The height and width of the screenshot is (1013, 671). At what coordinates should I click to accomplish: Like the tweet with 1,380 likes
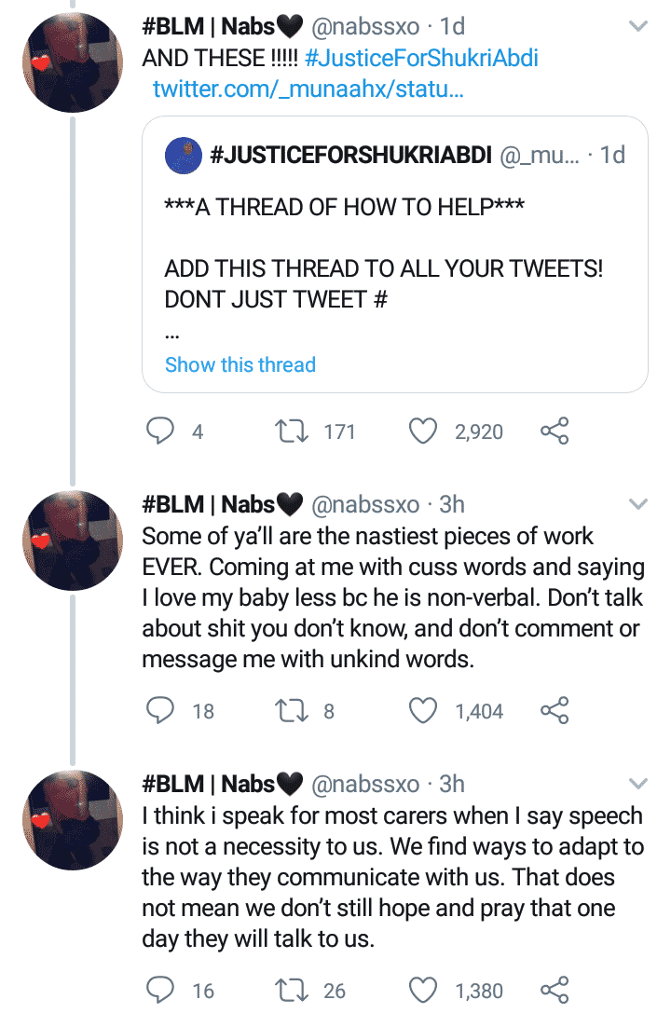click(x=424, y=991)
